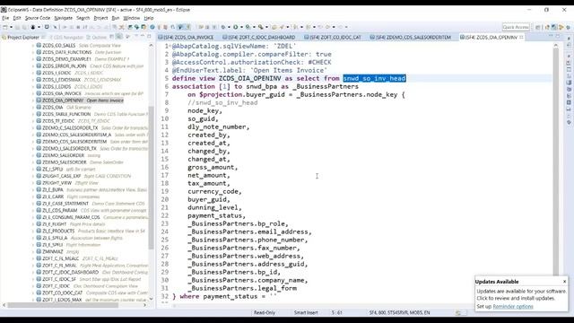Open the Search menu
Viewport: 574px width, 323px height.
point(83,18)
